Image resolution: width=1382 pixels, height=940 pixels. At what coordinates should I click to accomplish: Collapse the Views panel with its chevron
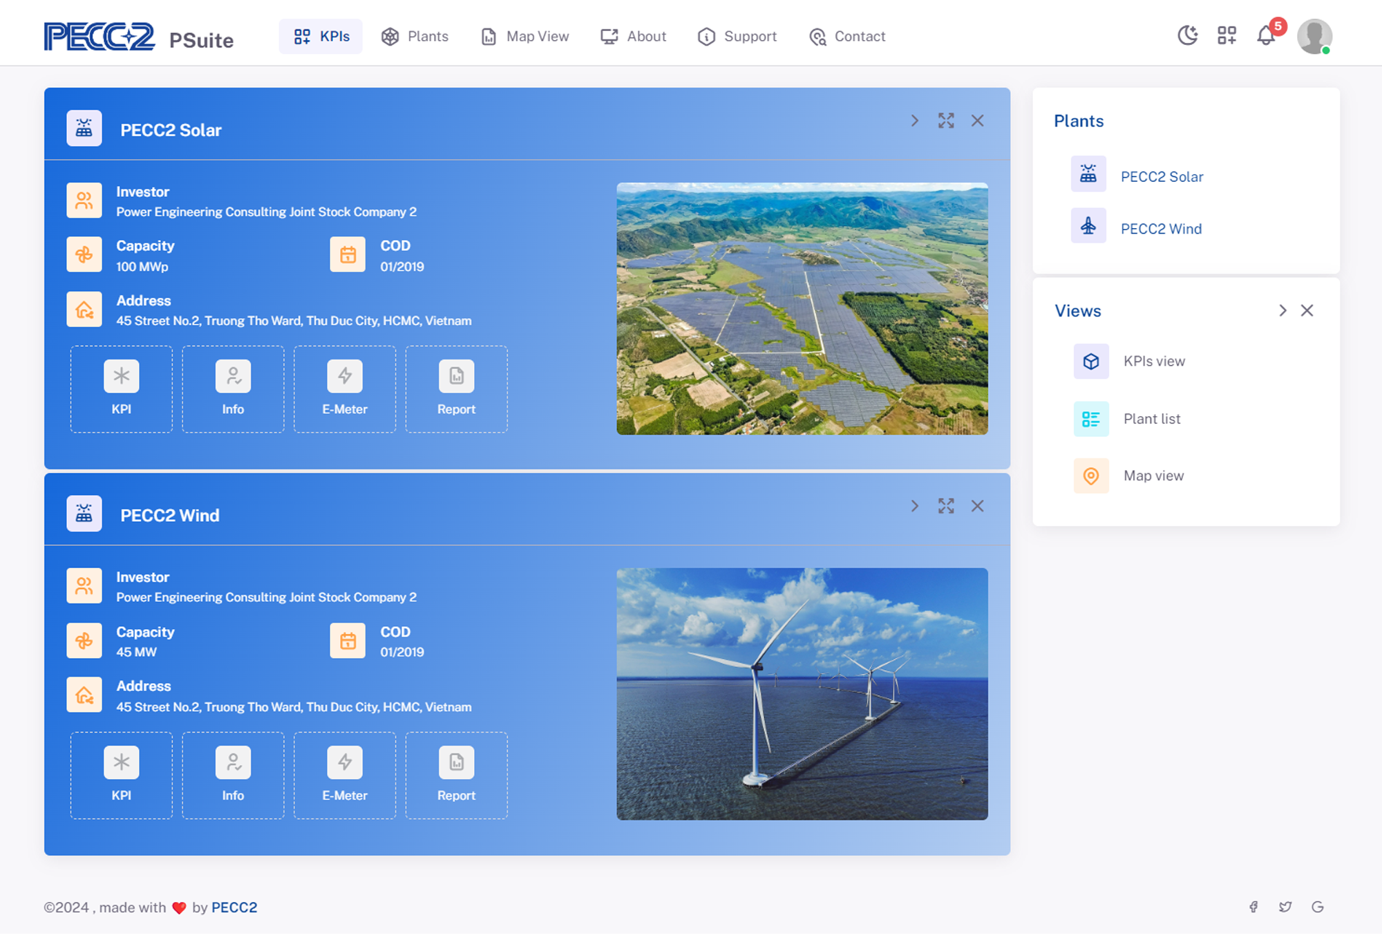click(1282, 310)
